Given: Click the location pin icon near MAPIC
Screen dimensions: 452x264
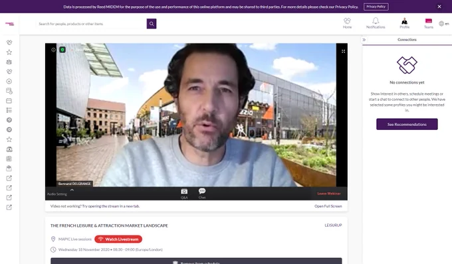Looking at the screenshot, I should [53, 239].
